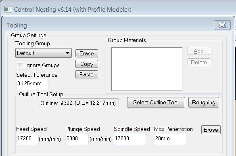
Task: Click the Select Tolerance label
Action: (x=37, y=75)
